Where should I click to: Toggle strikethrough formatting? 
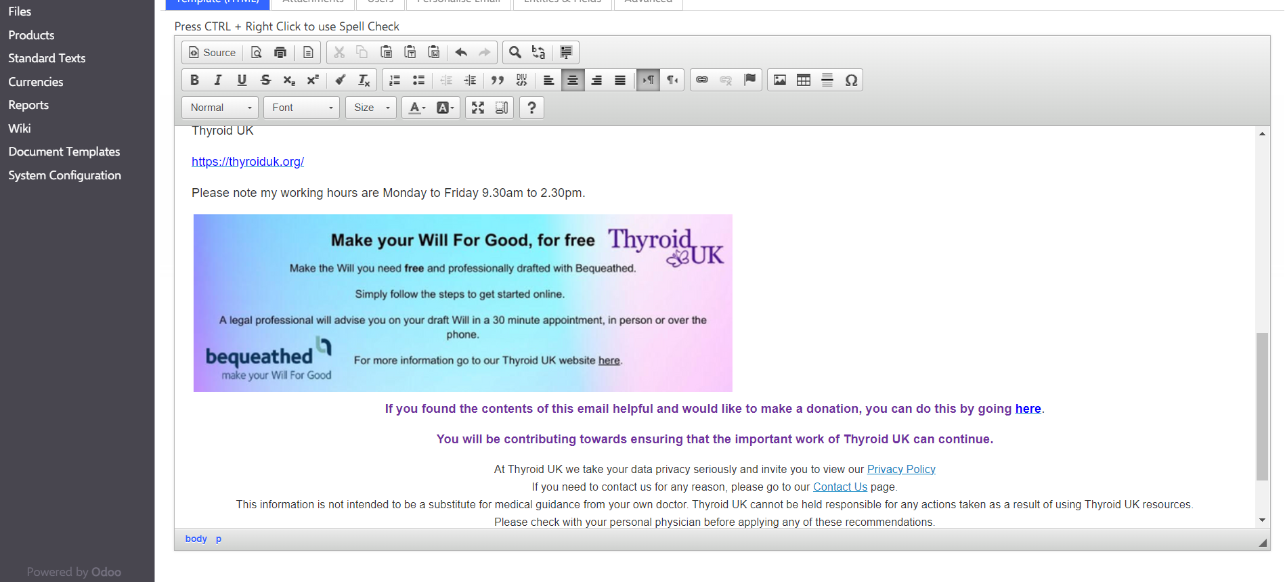(x=265, y=80)
